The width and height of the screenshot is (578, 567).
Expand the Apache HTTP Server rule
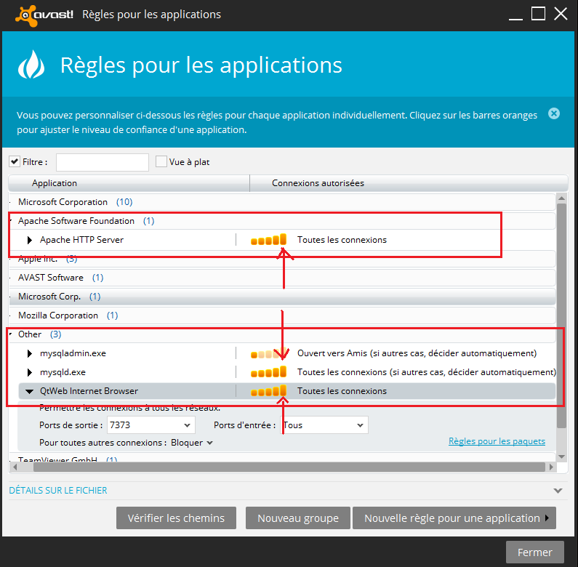[x=30, y=240]
